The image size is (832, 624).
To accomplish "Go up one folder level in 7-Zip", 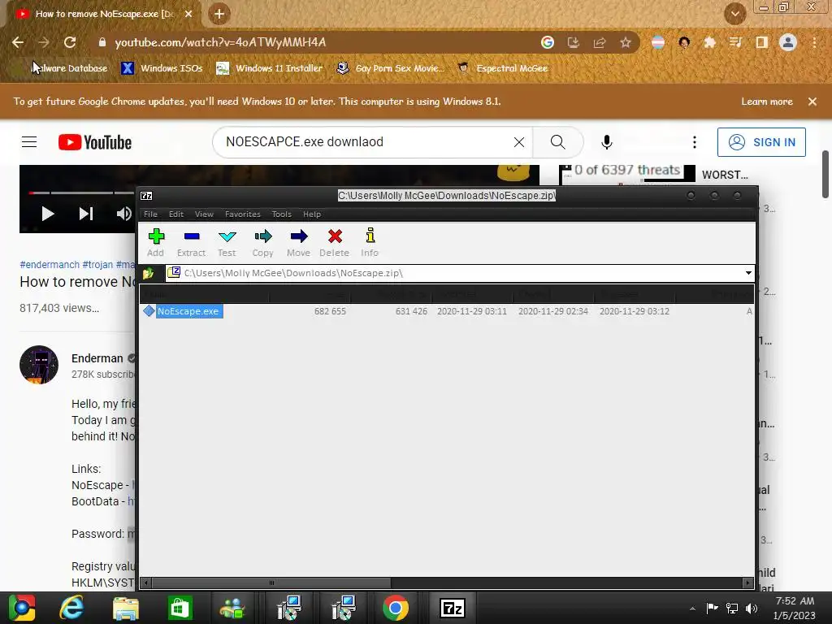I will tap(149, 273).
